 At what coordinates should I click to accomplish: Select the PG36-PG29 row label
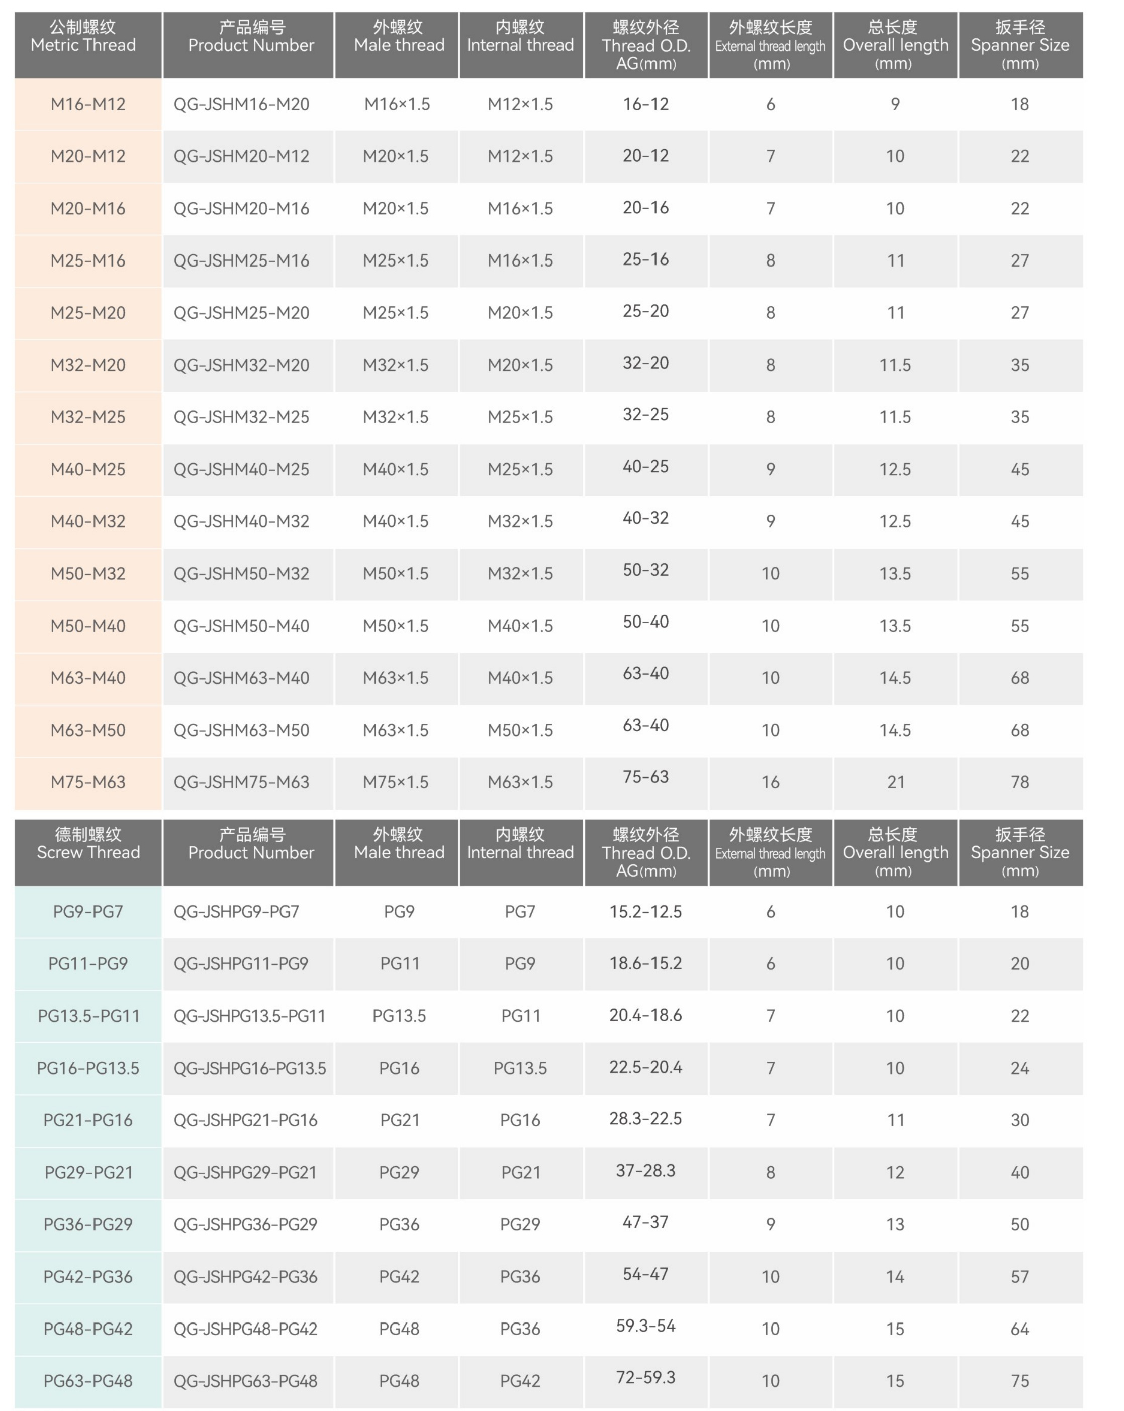87,1224
